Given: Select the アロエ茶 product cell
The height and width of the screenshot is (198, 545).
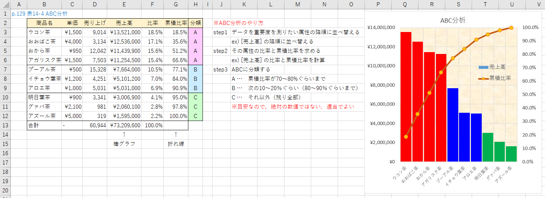Looking at the screenshot, I should [x=44, y=88].
